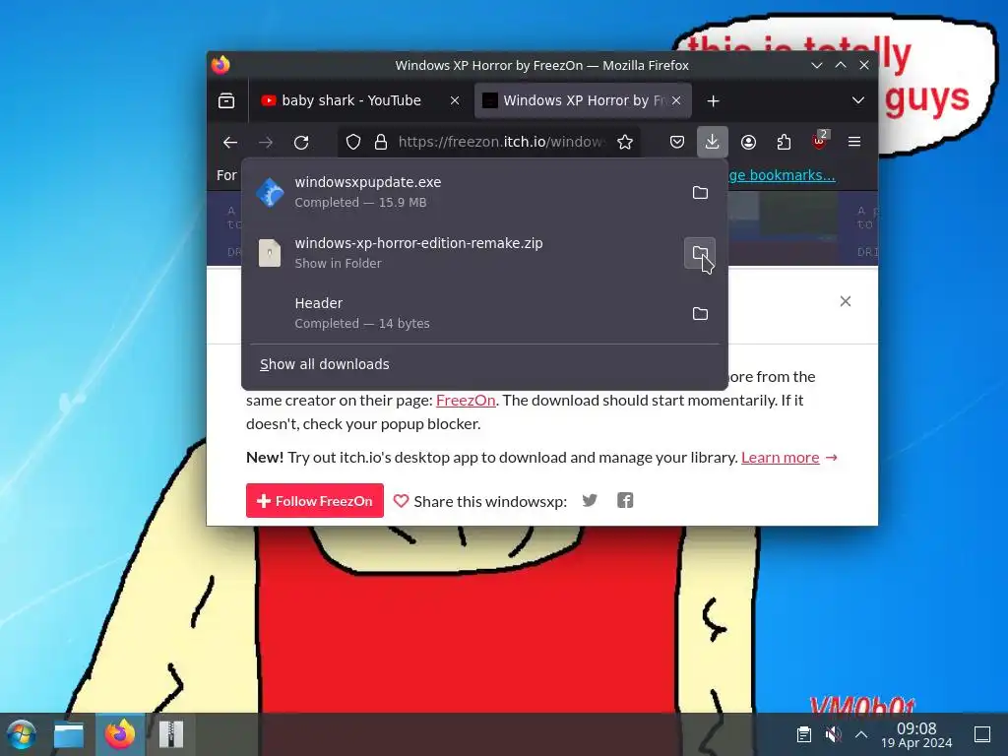
Task: Click show desktop tray button
Action: (982, 734)
